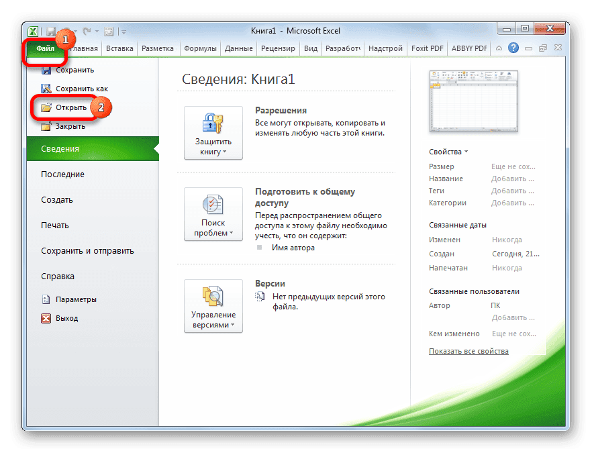Click the Закрыть icon in the sidebar

(46, 126)
